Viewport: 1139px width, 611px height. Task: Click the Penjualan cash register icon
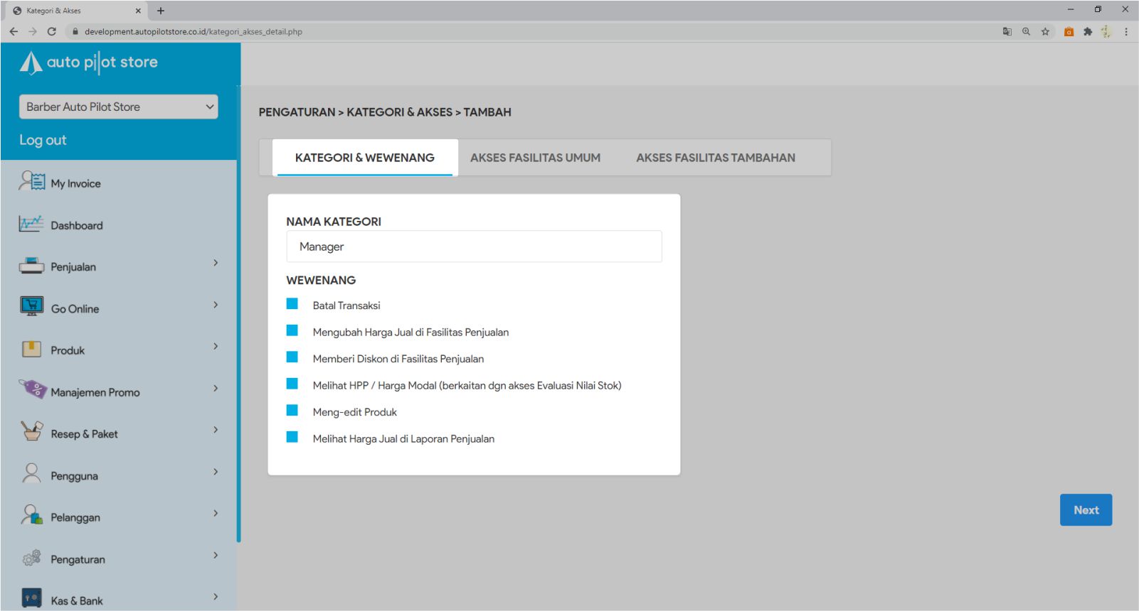pyautogui.click(x=31, y=266)
